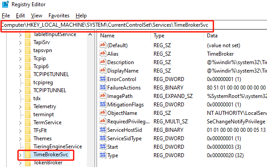Select the Type value name in list
This screenshot has height=167, width=267.
click(113, 155)
